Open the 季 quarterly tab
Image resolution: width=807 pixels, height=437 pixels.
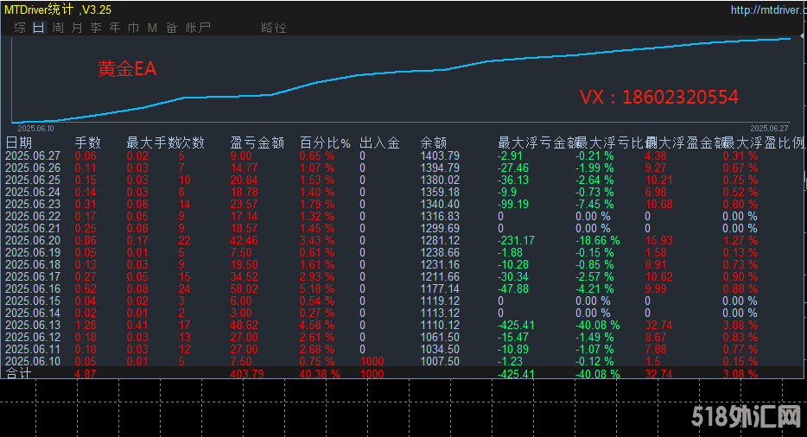pyautogui.click(x=96, y=28)
